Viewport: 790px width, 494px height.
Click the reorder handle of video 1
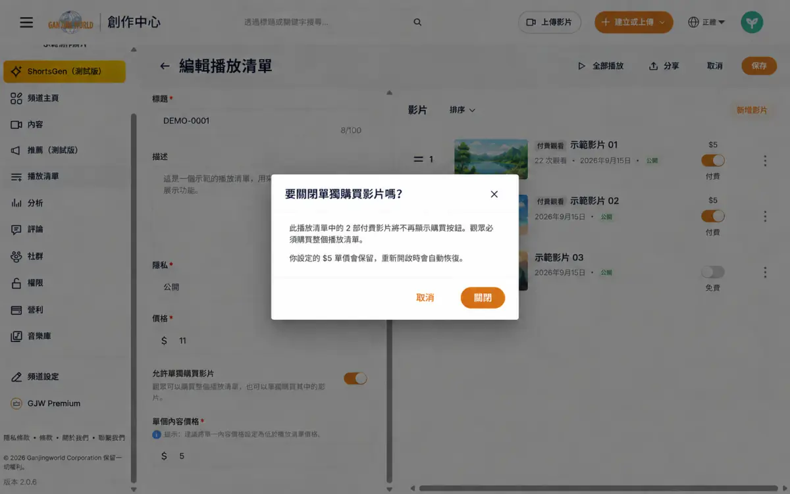click(418, 159)
